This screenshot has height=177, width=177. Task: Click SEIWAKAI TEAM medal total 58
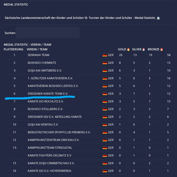pyautogui.click(x=169, y=55)
